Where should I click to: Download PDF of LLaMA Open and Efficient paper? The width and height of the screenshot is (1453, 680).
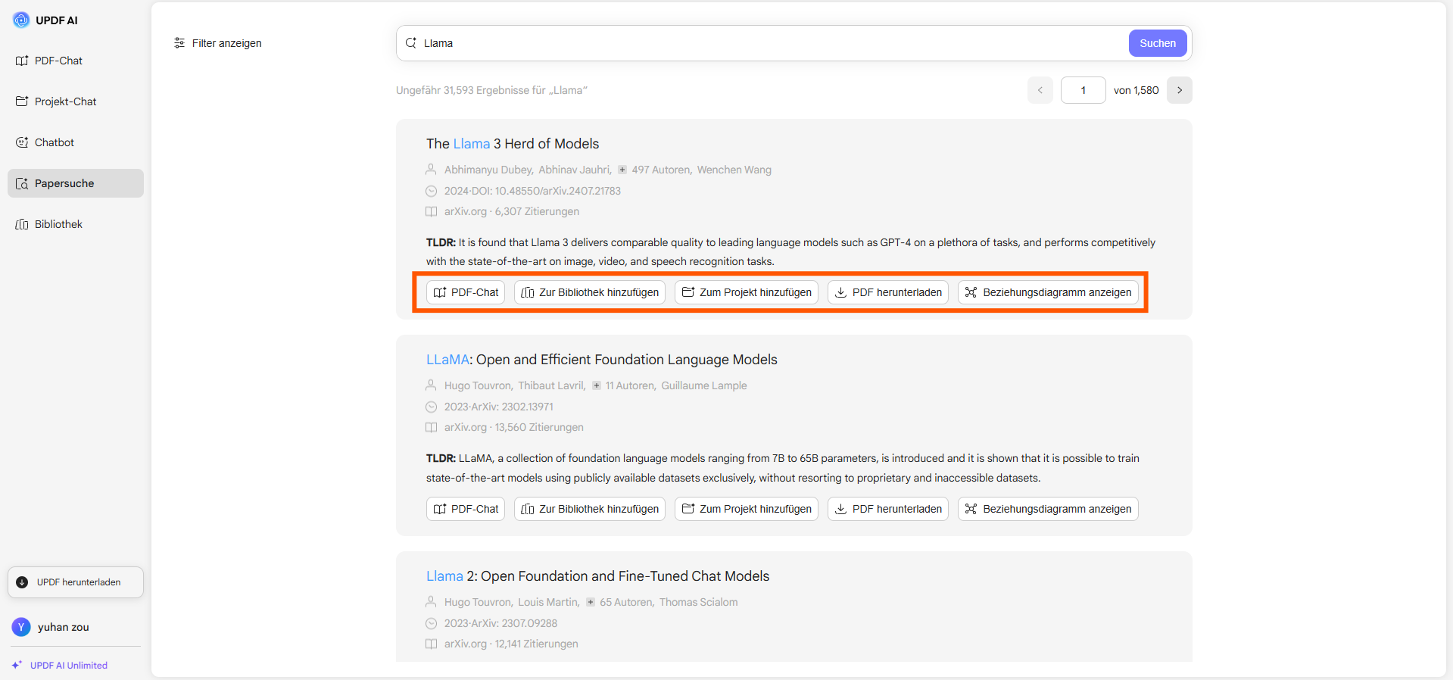click(x=888, y=509)
